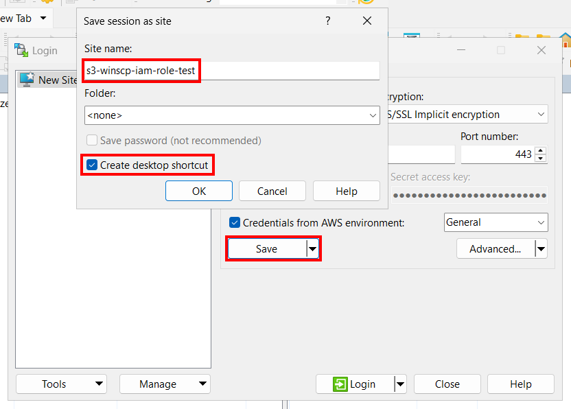Close the Login window with its X
The width and height of the screenshot is (571, 409).
click(x=541, y=50)
